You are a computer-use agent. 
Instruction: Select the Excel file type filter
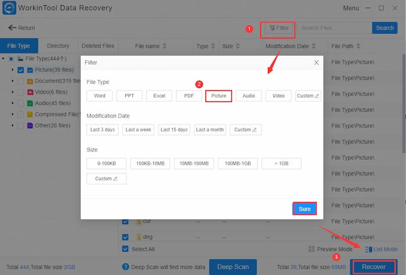pyautogui.click(x=159, y=96)
